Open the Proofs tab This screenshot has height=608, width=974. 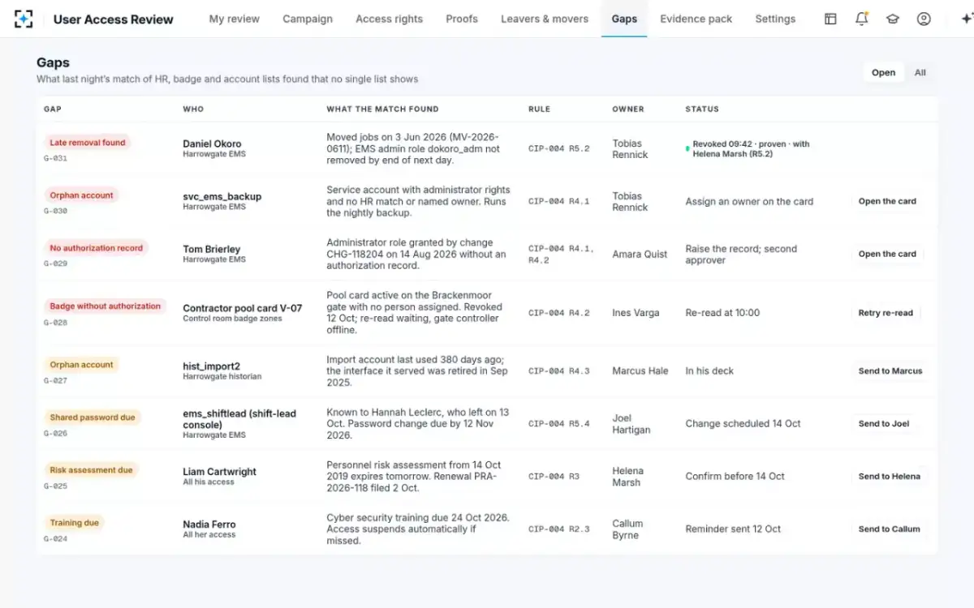(x=462, y=19)
